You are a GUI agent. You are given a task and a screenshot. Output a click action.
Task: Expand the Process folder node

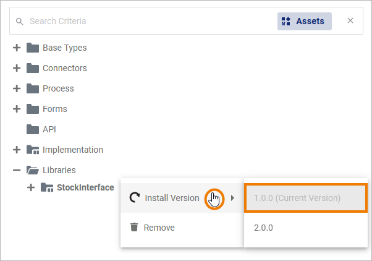click(17, 88)
